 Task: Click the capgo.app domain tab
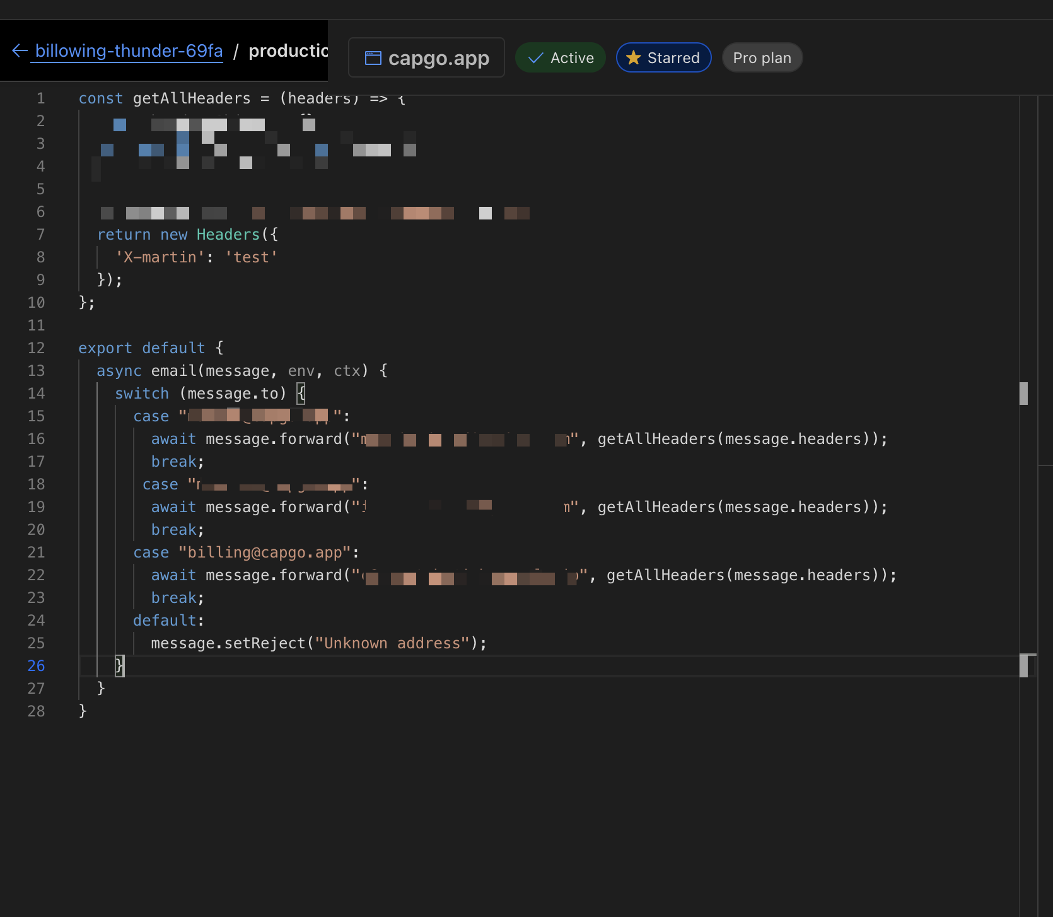(426, 57)
